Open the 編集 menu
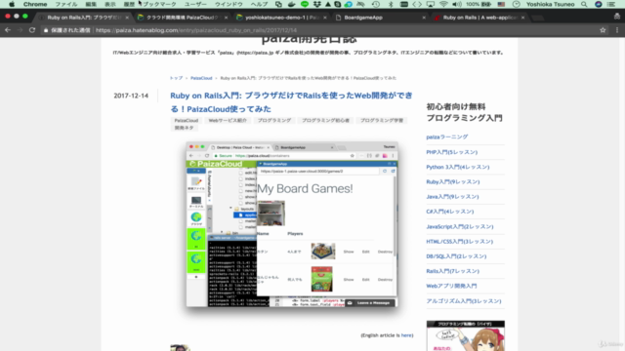 (91, 4)
